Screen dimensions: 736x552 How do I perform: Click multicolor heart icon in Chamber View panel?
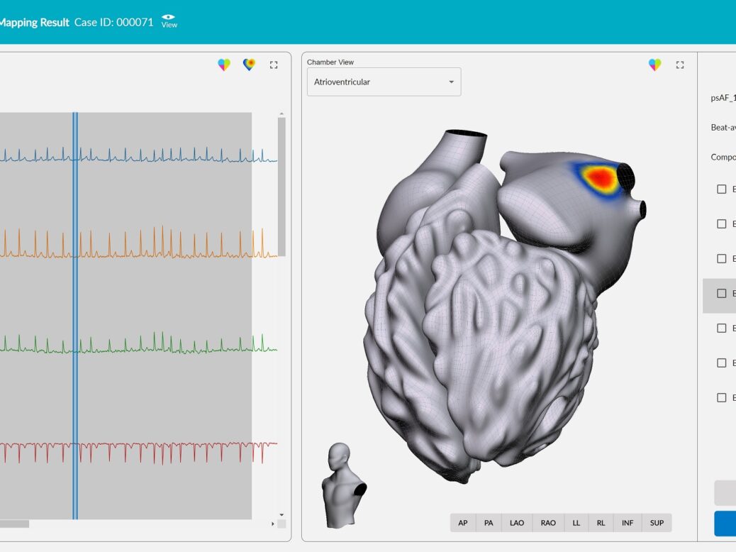point(654,65)
